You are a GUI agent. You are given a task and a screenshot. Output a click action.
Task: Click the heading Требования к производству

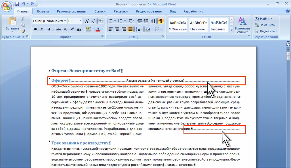click(x=81, y=143)
